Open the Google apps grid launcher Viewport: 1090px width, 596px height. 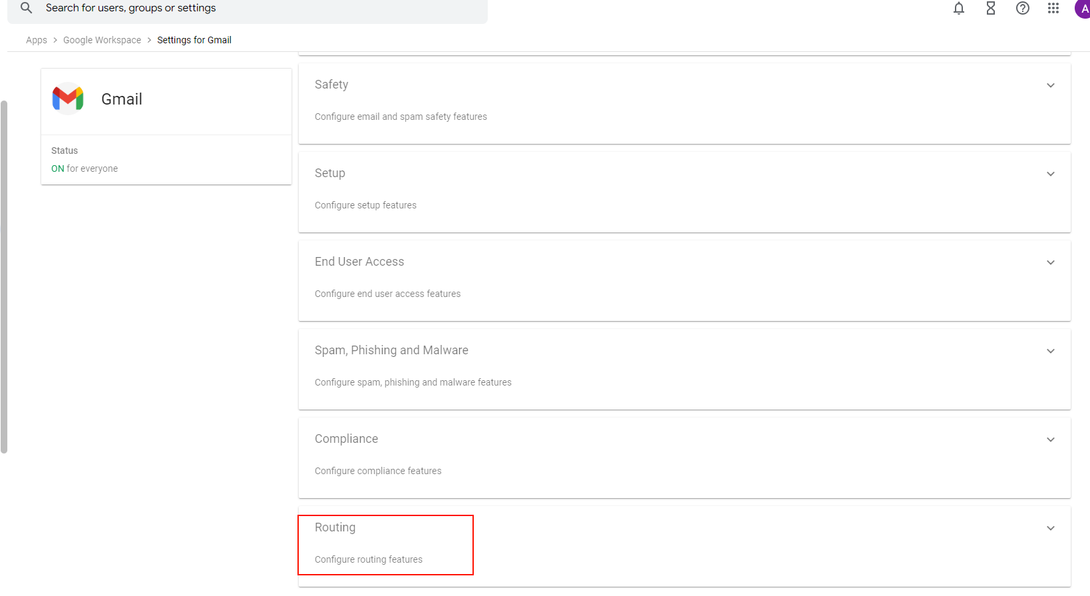(x=1053, y=9)
